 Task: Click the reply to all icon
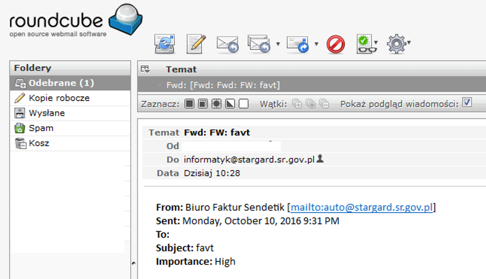259,44
